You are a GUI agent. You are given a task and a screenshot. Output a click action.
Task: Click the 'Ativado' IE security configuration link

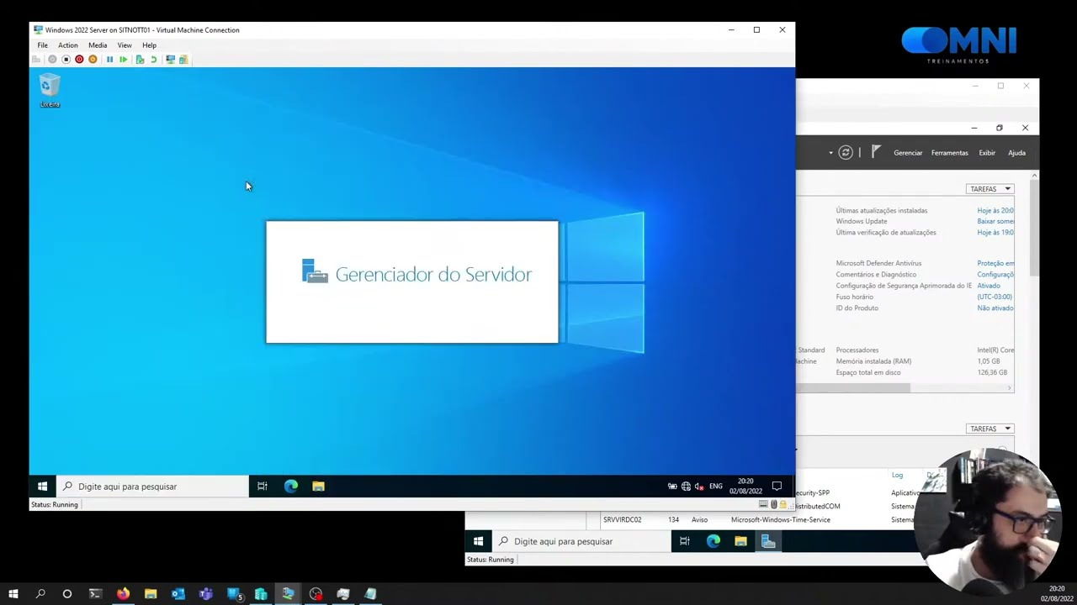[x=989, y=286]
